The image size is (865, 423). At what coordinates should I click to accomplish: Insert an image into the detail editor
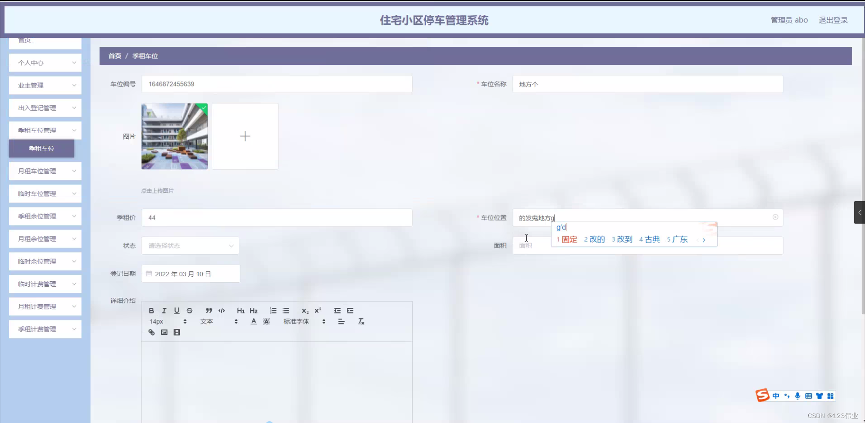tap(164, 332)
